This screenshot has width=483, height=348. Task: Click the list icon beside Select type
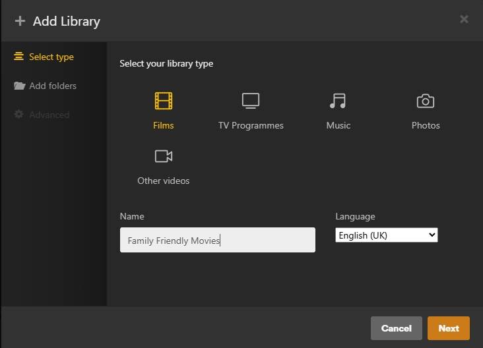point(19,57)
